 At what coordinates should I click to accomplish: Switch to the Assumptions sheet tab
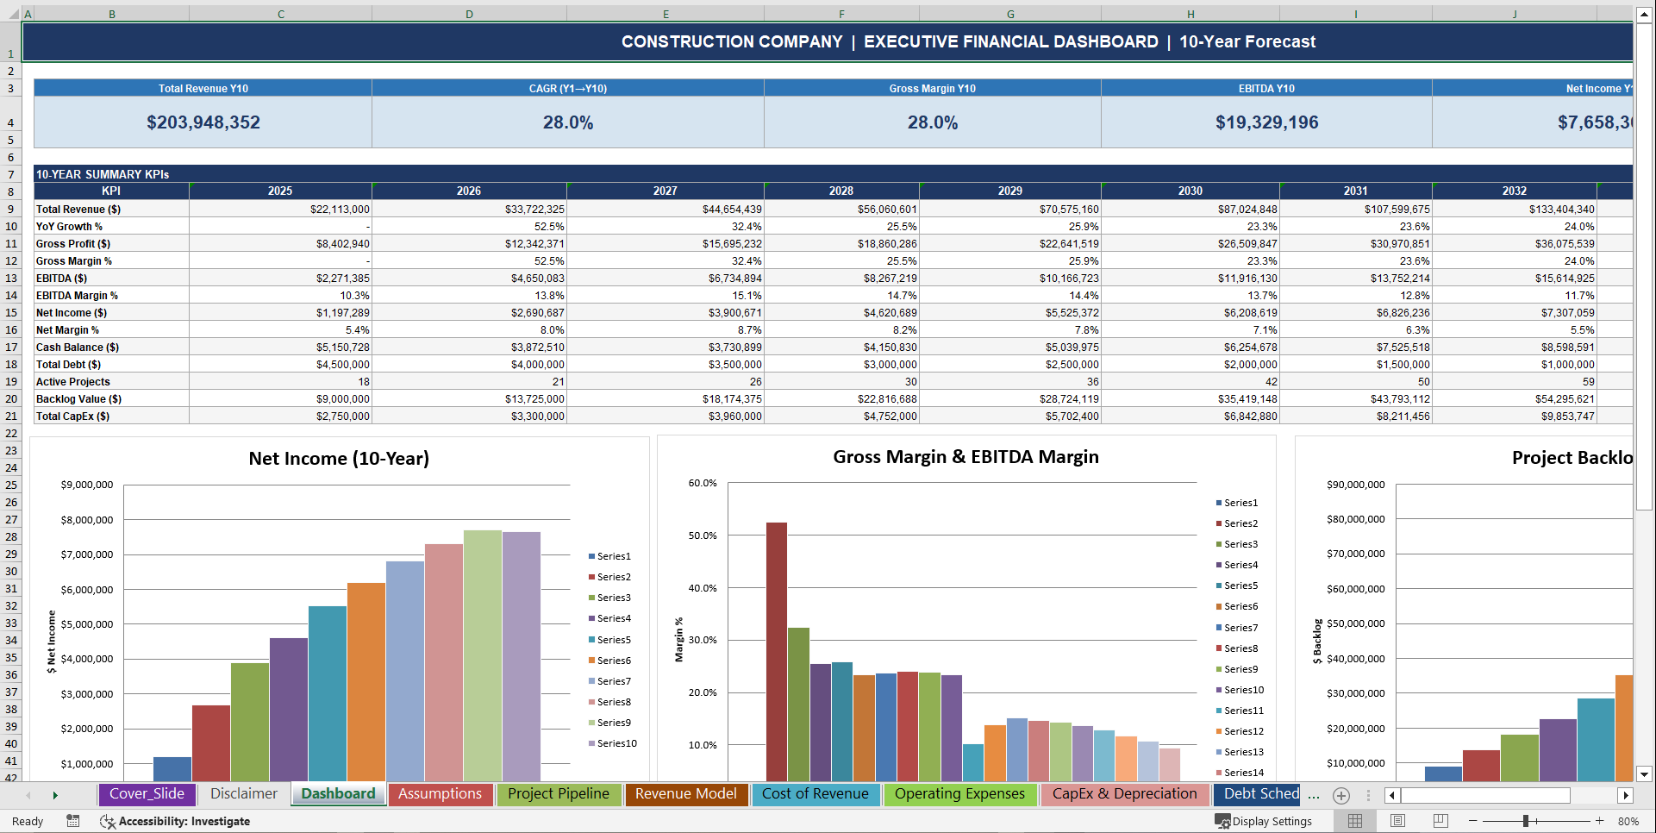[x=441, y=794]
